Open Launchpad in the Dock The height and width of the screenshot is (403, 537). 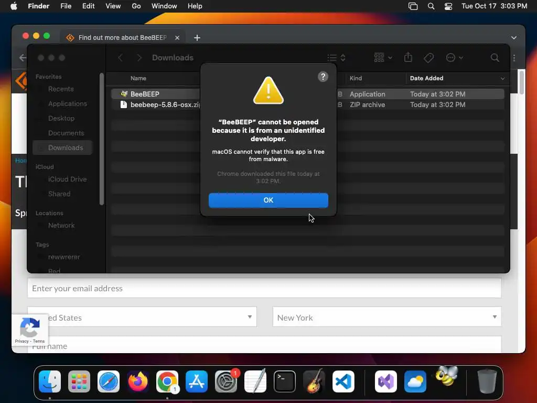79,381
